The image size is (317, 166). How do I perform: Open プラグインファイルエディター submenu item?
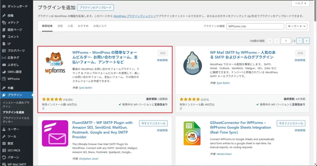click(16, 120)
